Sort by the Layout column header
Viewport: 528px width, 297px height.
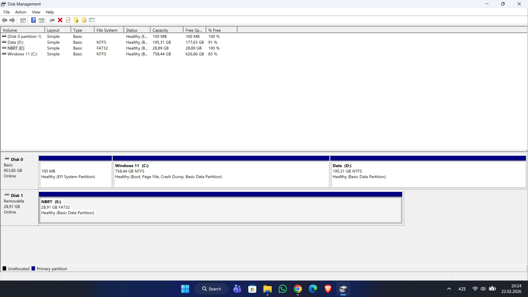point(58,30)
